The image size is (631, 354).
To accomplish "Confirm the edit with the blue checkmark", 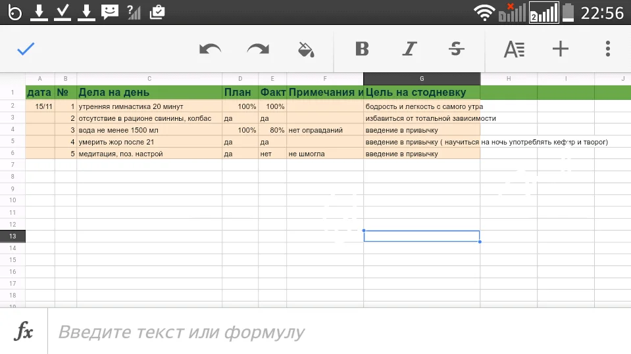I will [x=26, y=49].
